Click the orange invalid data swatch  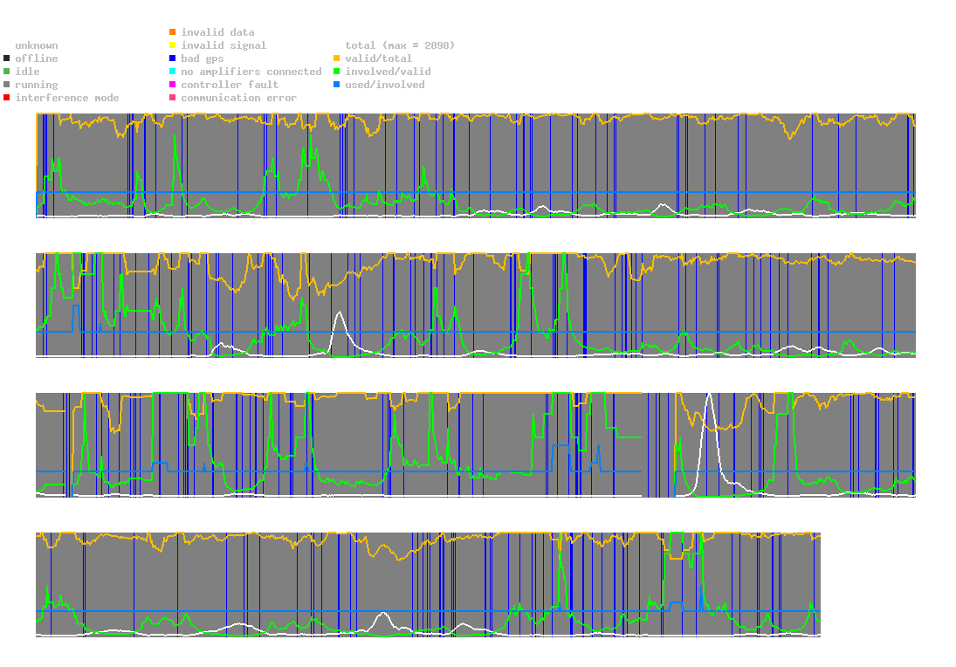click(x=173, y=31)
